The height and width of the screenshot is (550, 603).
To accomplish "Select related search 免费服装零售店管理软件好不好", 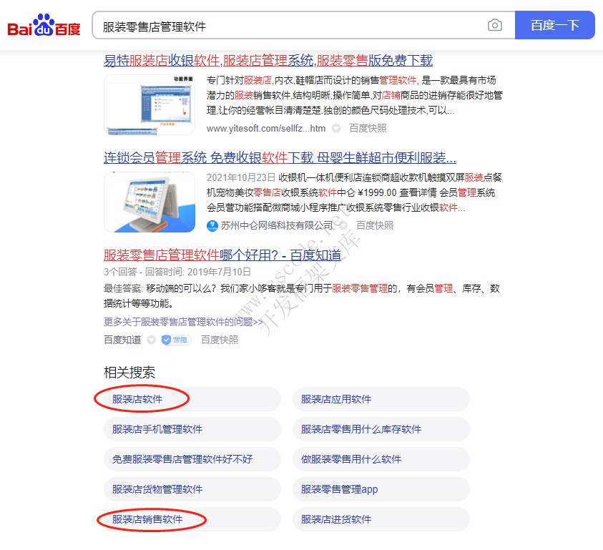I will (192, 459).
